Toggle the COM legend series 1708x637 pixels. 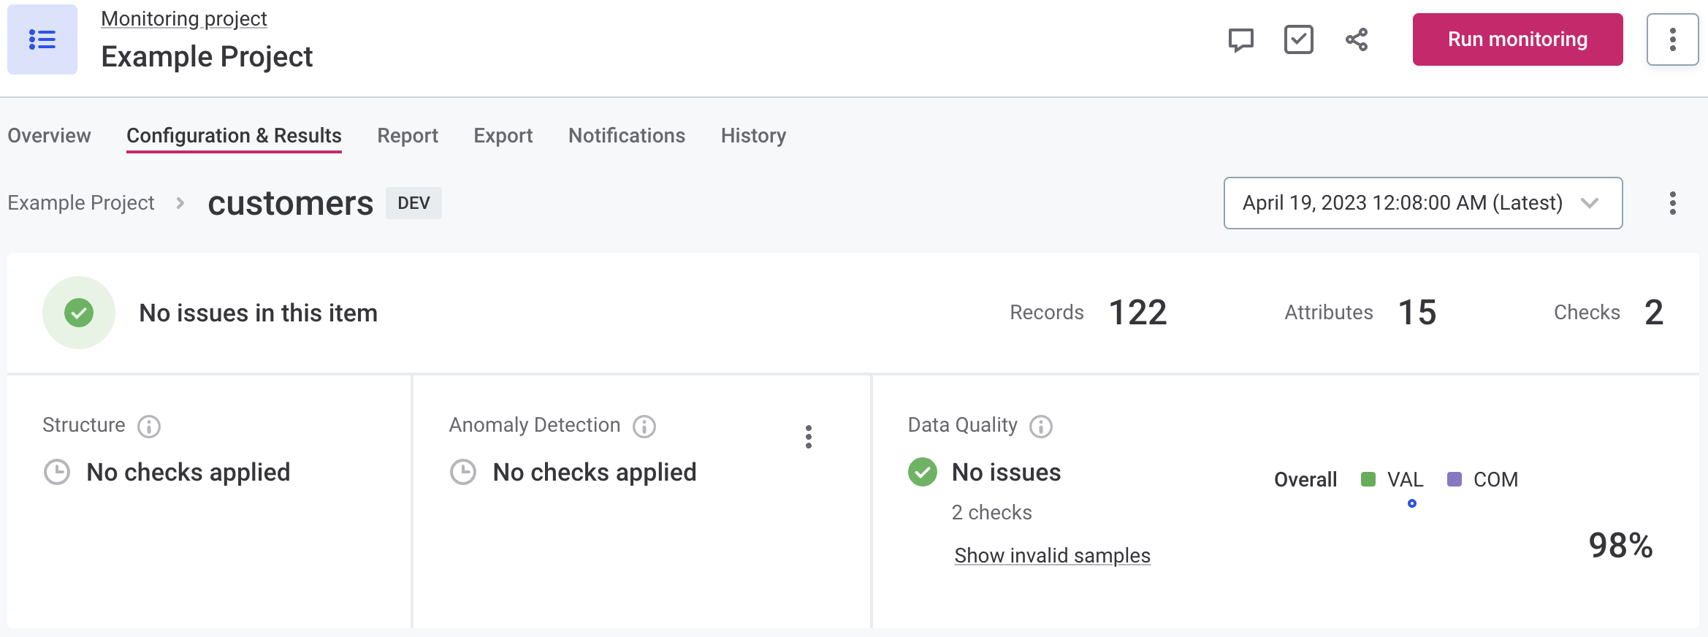point(1483,479)
